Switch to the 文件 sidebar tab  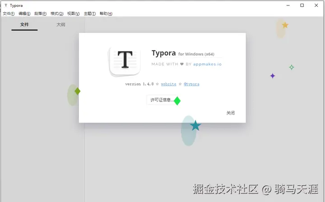point(24,25)
